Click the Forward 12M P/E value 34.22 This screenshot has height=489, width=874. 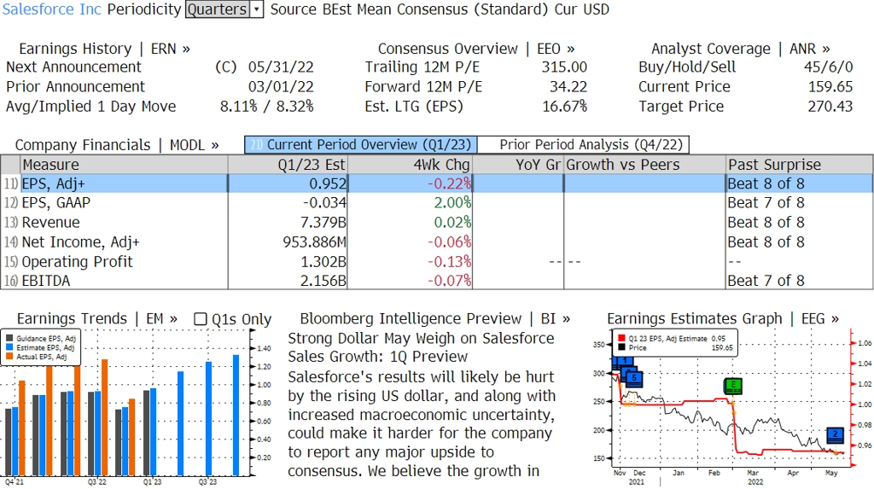(x=568, y=87)
